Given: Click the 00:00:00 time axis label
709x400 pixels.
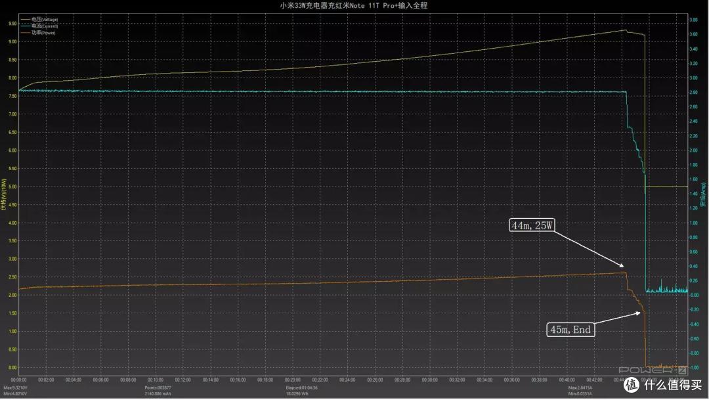Looking at the screenshot, I should 18,380.
